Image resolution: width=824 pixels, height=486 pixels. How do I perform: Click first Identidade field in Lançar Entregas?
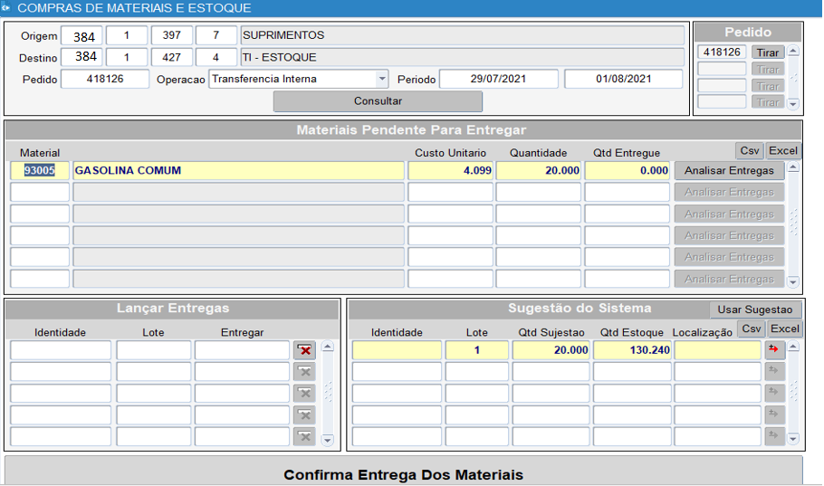[x=61, y=350]
